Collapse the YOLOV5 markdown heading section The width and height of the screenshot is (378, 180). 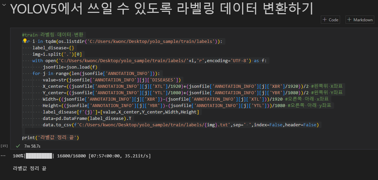(3, 5)
